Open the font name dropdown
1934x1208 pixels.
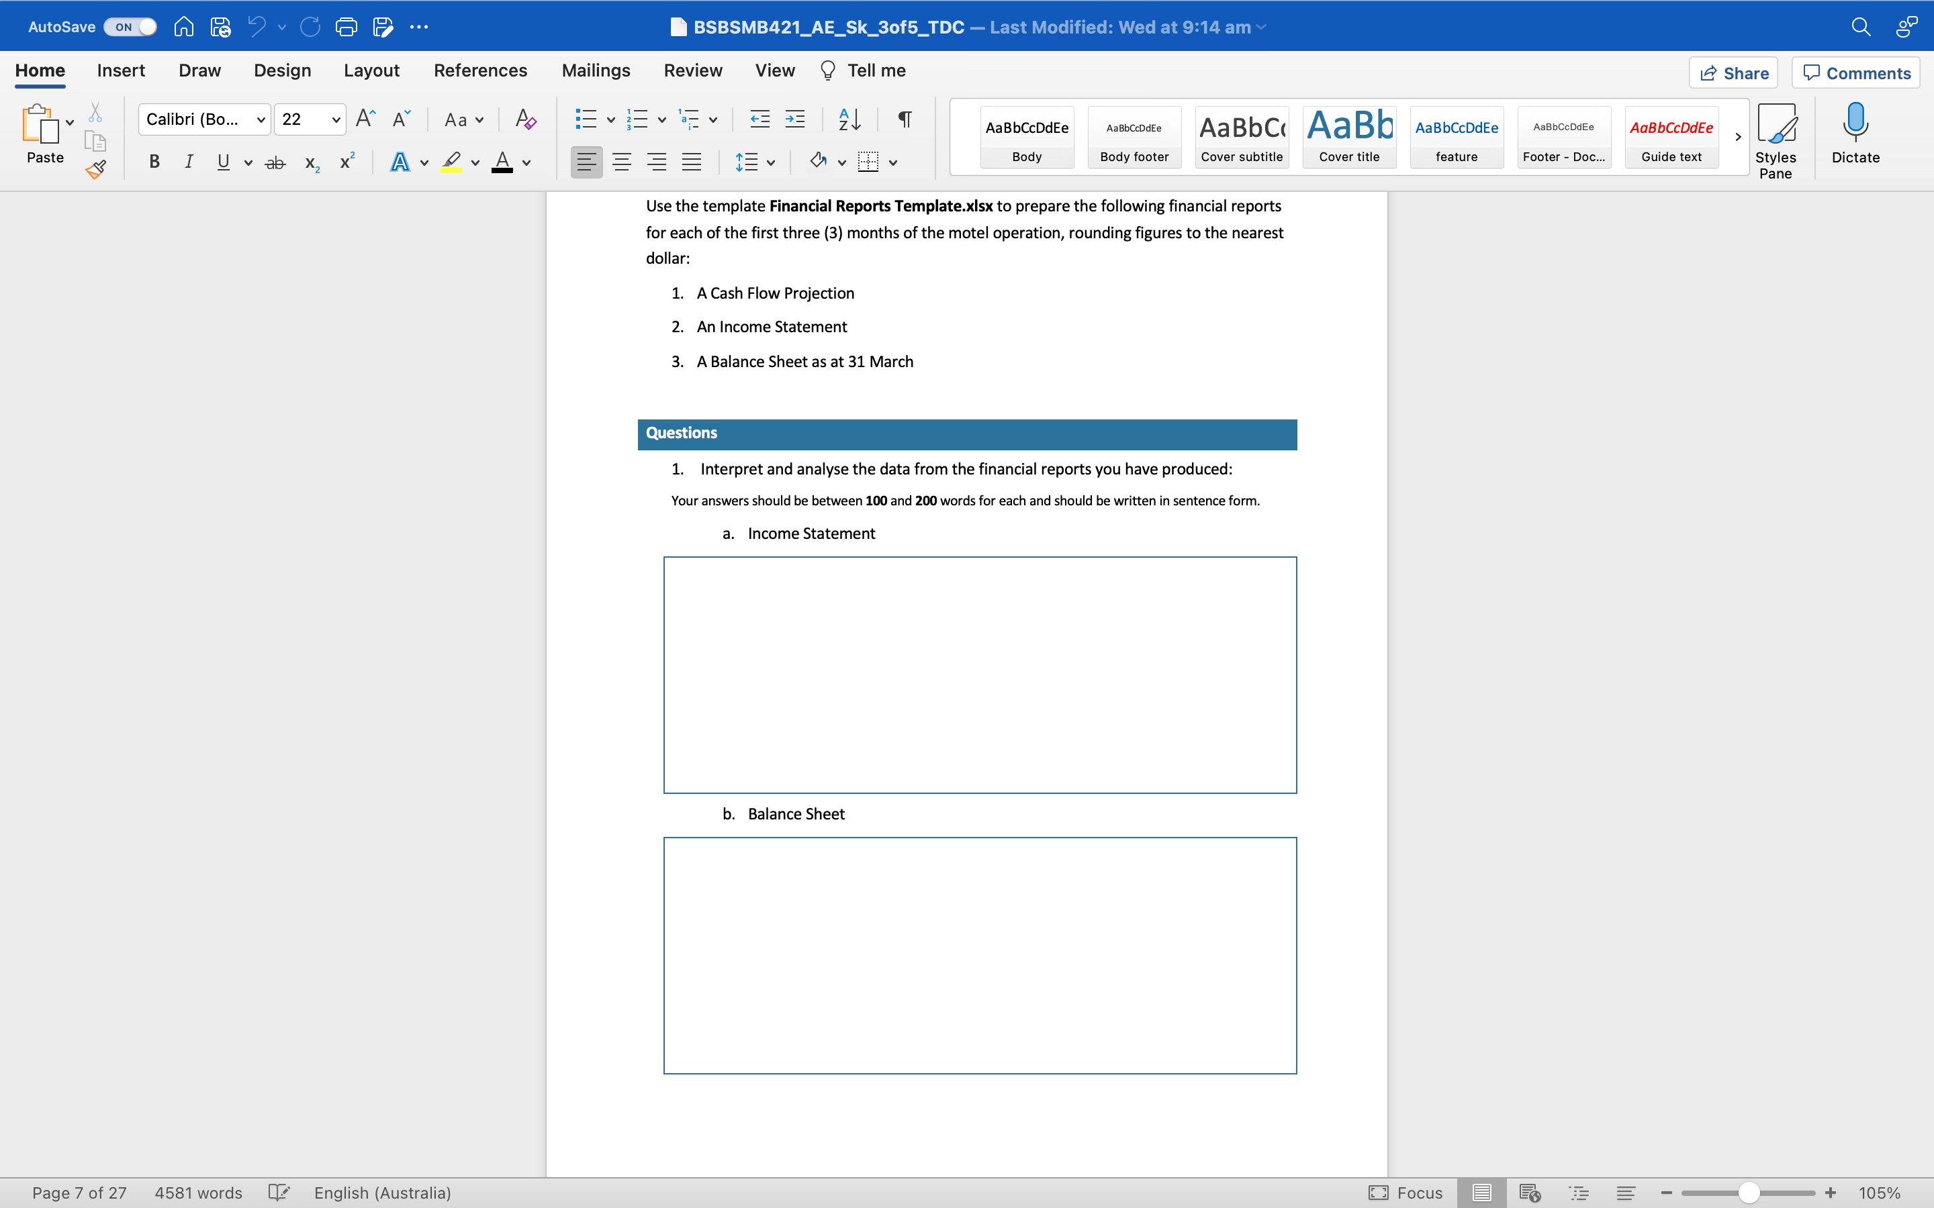coord(260,119)
